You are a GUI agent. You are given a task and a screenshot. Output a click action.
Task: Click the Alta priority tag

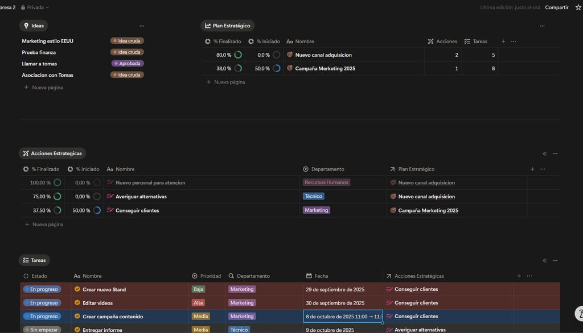click(x=198, y=303)
